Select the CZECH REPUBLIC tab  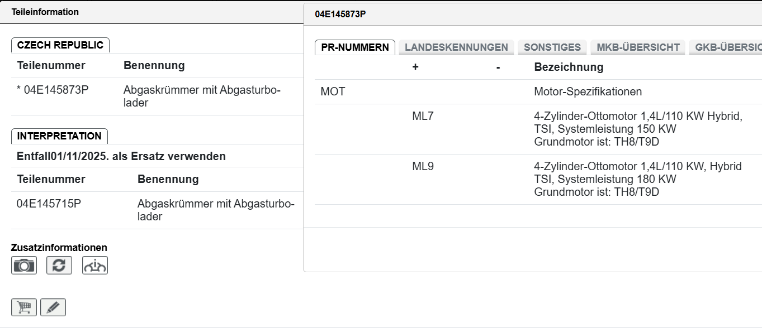(60, 45)
